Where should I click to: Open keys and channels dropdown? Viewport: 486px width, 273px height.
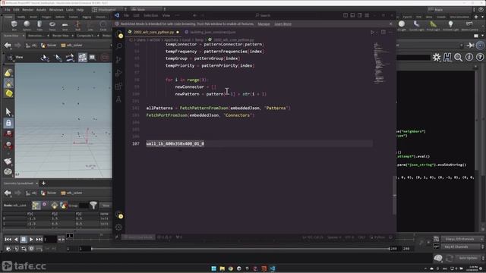click(x=462, y=239)
